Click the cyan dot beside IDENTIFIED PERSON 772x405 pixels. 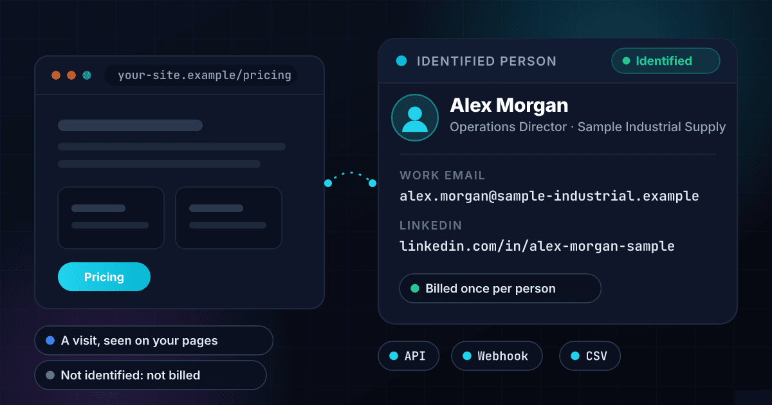401,61
